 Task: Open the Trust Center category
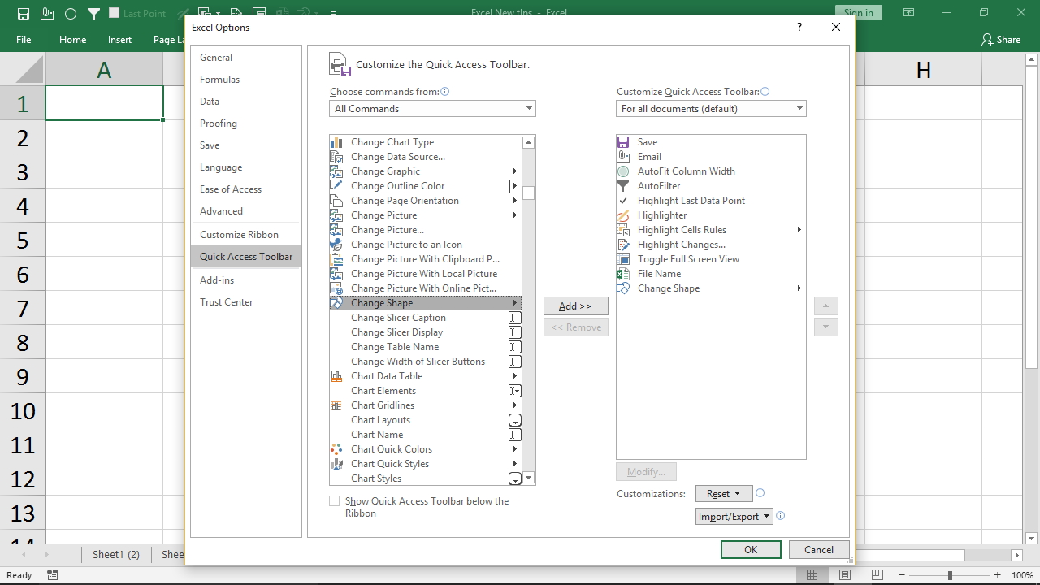coord(246,302)
